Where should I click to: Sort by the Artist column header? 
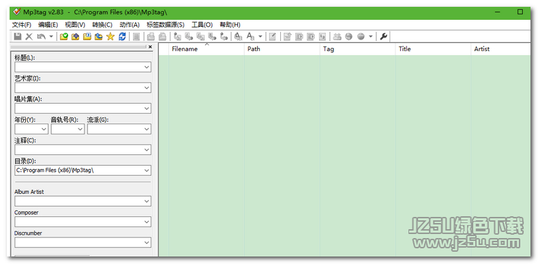[500, 48]
